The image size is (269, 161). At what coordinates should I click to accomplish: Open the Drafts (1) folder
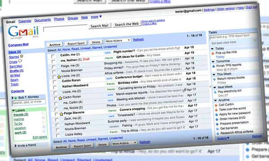(x=16, y=71)
